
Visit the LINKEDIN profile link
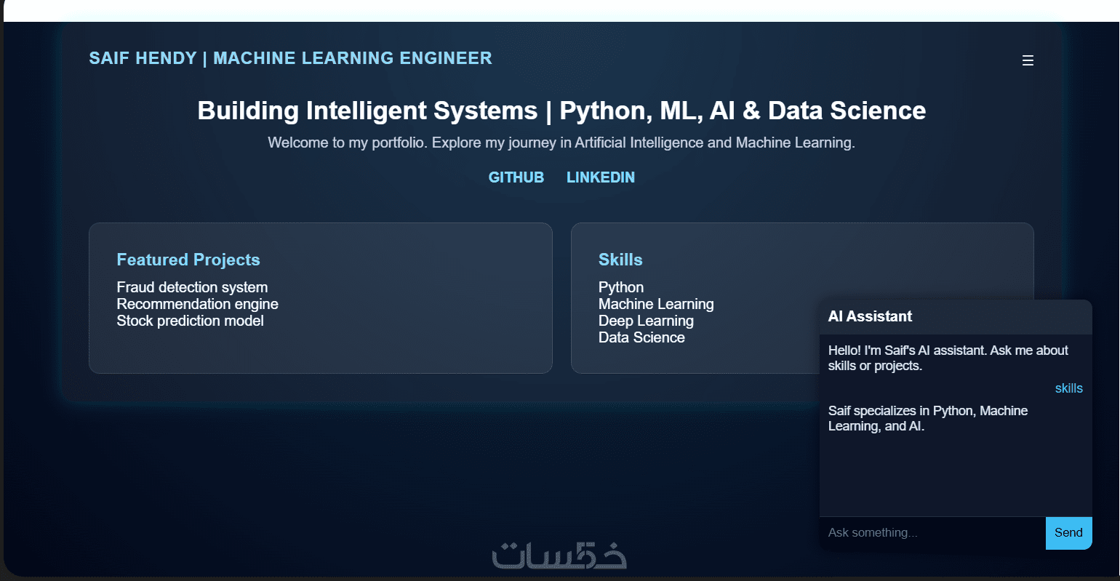tap(601, 177)
